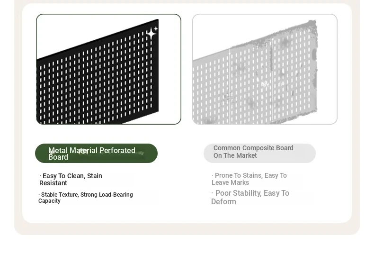Select the gray Common Composite Board label

[259, 153]
